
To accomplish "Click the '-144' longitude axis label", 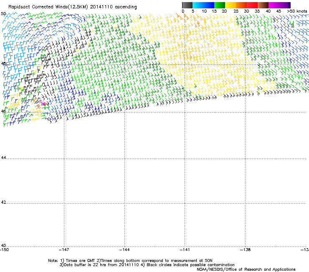I will click(124, 250).
